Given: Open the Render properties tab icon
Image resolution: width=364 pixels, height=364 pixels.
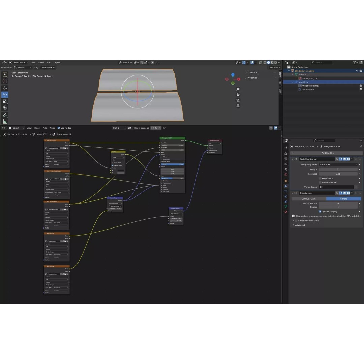Looking at the screenshot, I should point(286,154).
